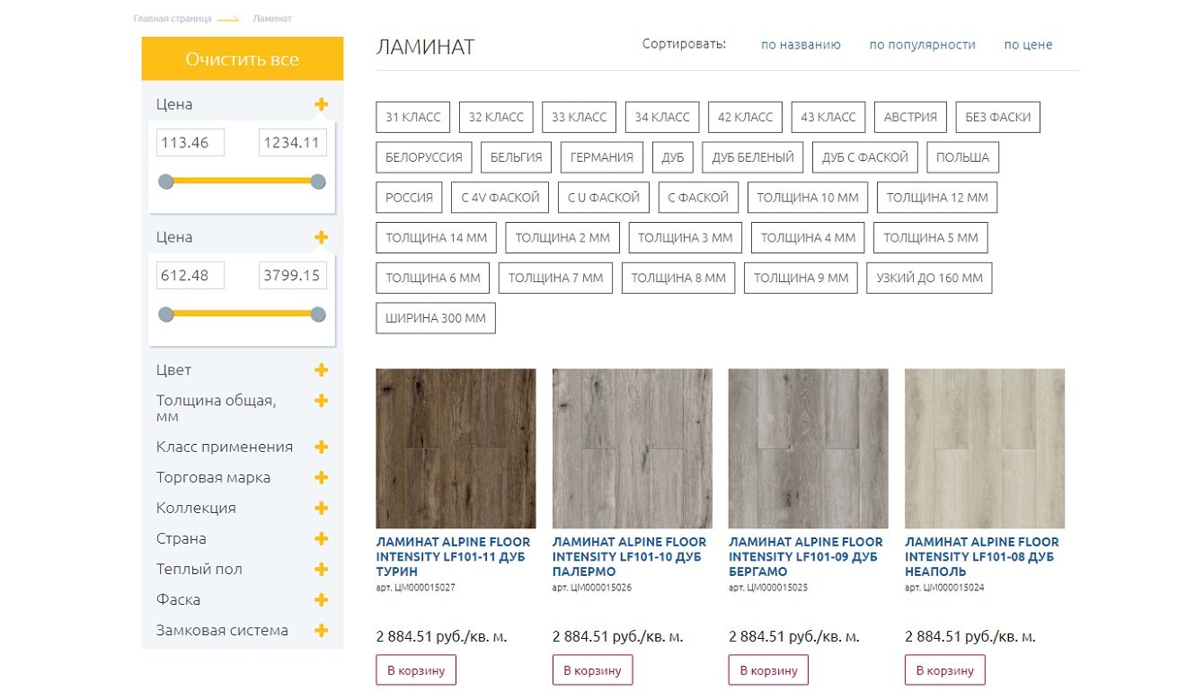Filter by the РОССИЯ tag
Image resolution: width=1204 pixels, height=700 pixels.
[410, 198]
